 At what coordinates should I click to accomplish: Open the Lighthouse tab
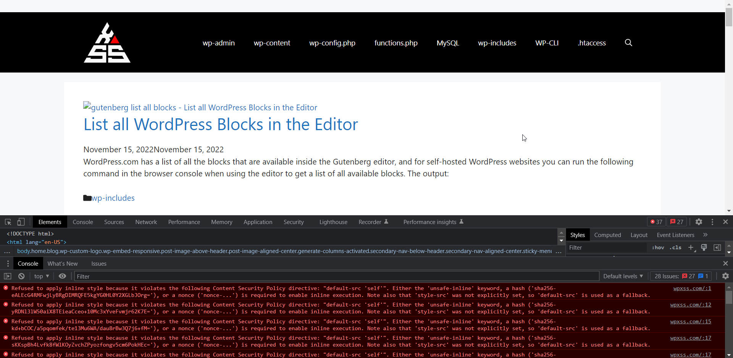point(333,222)
